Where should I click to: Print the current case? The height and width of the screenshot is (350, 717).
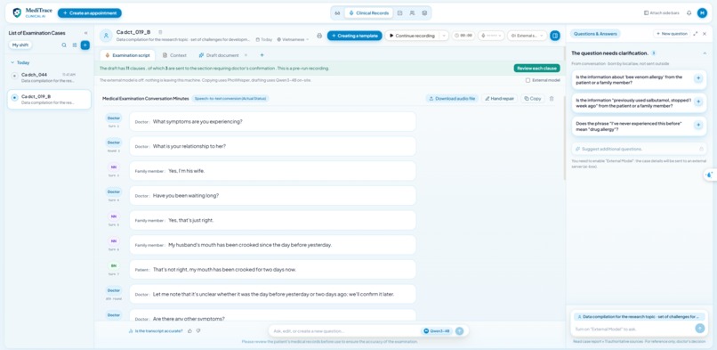[319, 36]
